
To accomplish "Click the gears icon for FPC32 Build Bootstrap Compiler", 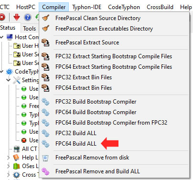I will (45, 102).
